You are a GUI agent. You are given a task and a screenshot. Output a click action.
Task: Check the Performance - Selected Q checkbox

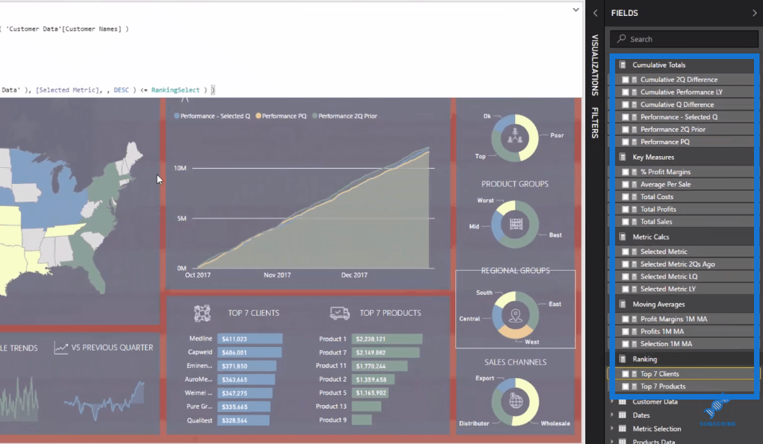pyautogui.click(x=626, y=117)
